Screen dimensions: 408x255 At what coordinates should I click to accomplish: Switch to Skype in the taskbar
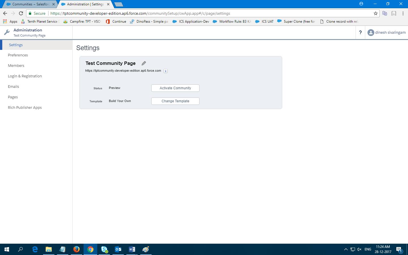pyautogui.click(x=104, y=249)
